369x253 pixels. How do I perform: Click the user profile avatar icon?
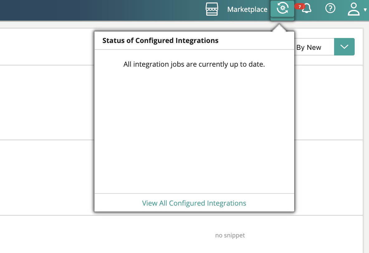click(x=354, y=9)
